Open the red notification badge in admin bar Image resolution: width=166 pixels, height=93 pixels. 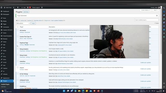[x=30, y=7]
